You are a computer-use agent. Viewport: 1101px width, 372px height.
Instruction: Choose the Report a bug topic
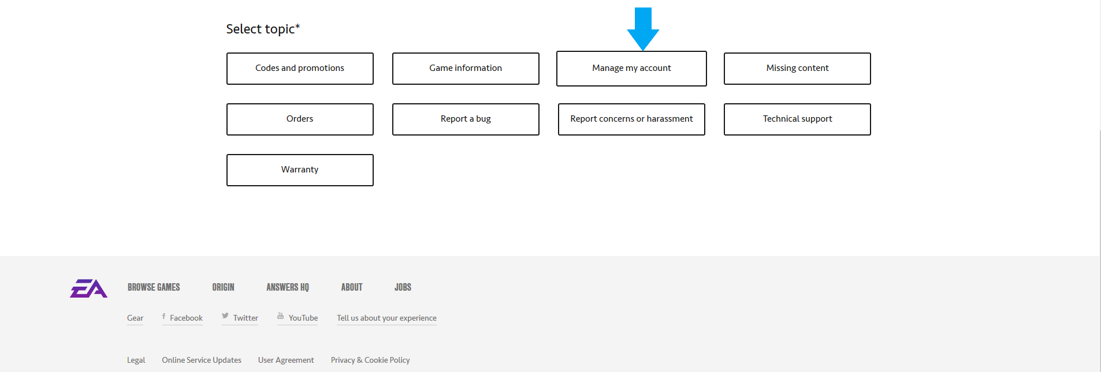click(466, 119)
